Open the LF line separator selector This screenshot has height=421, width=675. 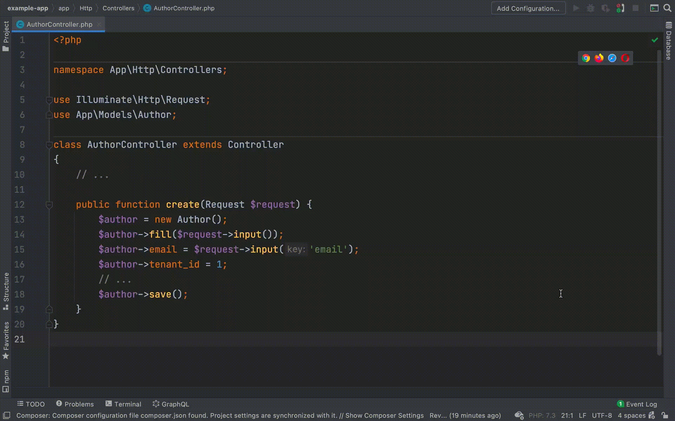pos(583,415)
